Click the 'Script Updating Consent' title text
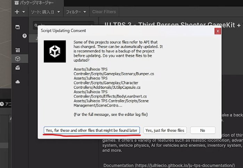The image size is (243, 168). [x=63, y=31]
